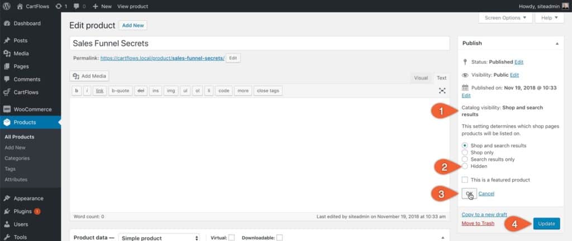Go to Plugins in the sidebar
This screenshot has width=572, height=241.
pyautogui.click(x=23, y=211)
